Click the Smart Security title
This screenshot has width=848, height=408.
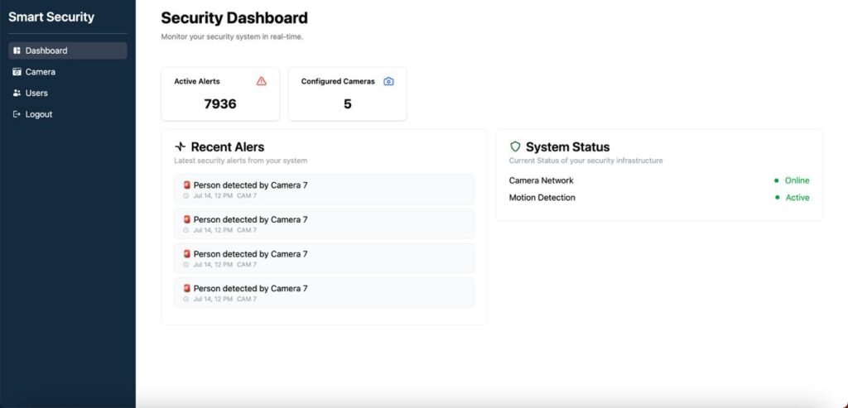pyautogui.click(x=51, y=17)
